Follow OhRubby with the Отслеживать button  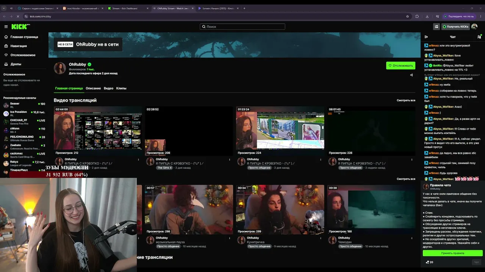pyautogui.click(x=401, y=66)
